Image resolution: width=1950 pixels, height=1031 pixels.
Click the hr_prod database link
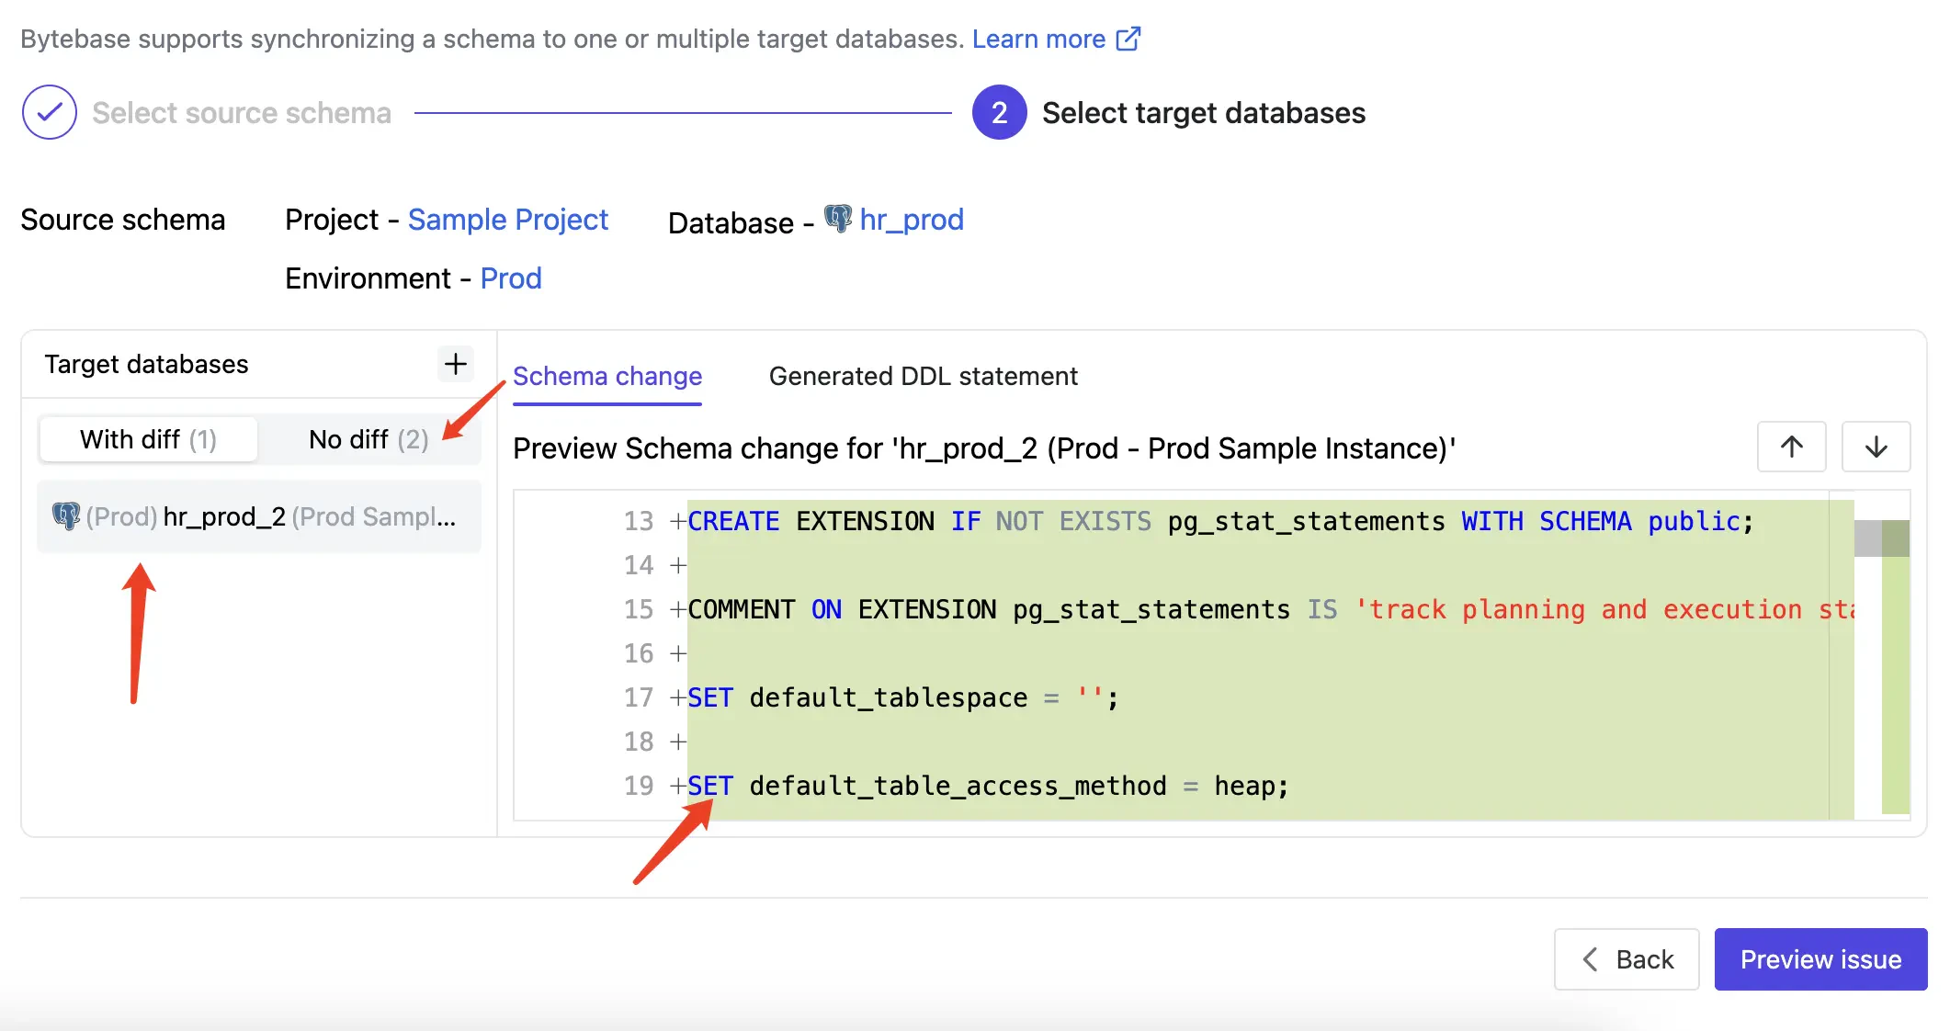click(911, 220)
